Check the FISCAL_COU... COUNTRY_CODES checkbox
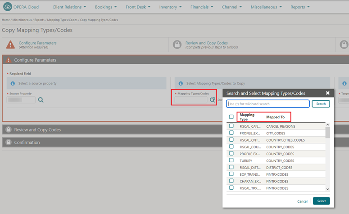Screen dimensions: 349x214 [x=231, y=147]
